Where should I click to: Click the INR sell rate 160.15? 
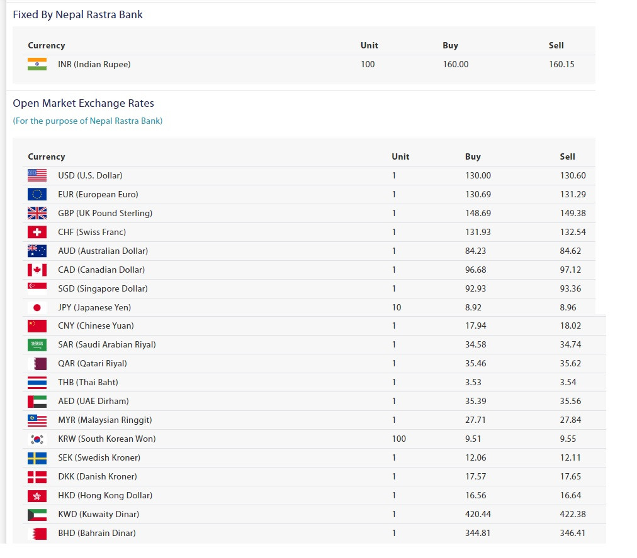pos(561,64)
